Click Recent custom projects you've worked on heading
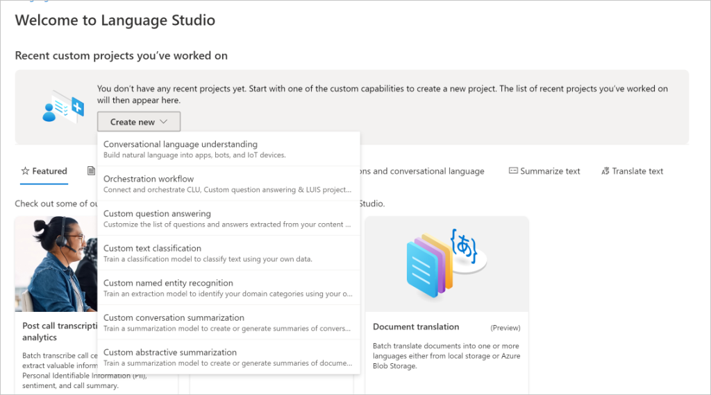This screenshot has width=711, height=395. (x=121, y=55)
